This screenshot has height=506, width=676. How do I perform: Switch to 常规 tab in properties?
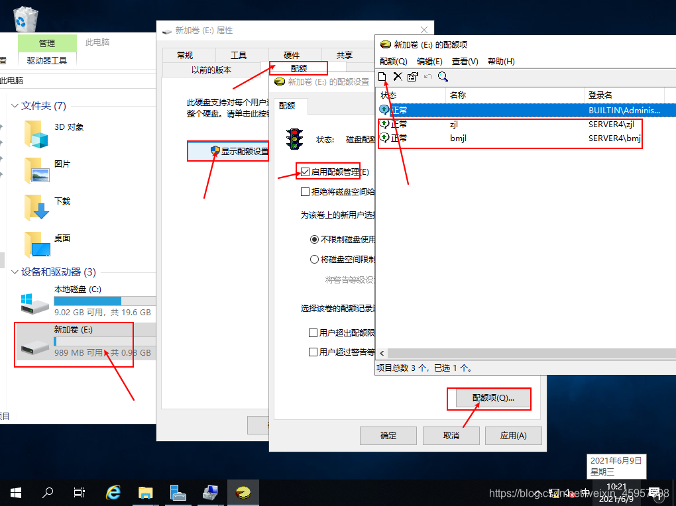[185, 55]
